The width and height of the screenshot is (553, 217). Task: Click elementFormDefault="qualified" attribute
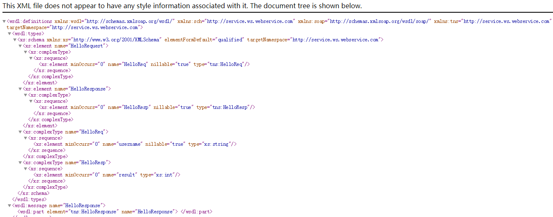[204, 40]
